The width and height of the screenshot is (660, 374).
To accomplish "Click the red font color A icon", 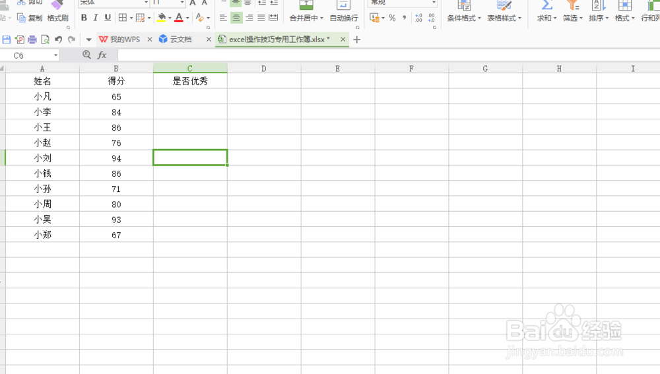I will (x=179, y=18).
